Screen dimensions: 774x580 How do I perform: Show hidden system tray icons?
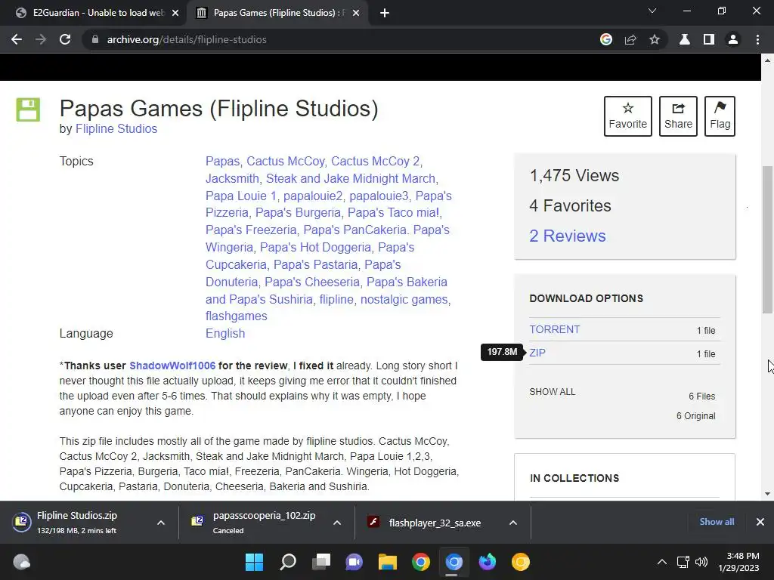coord(662,562)
